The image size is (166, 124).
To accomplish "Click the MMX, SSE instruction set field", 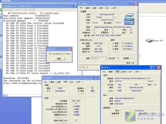I will 113,35.
